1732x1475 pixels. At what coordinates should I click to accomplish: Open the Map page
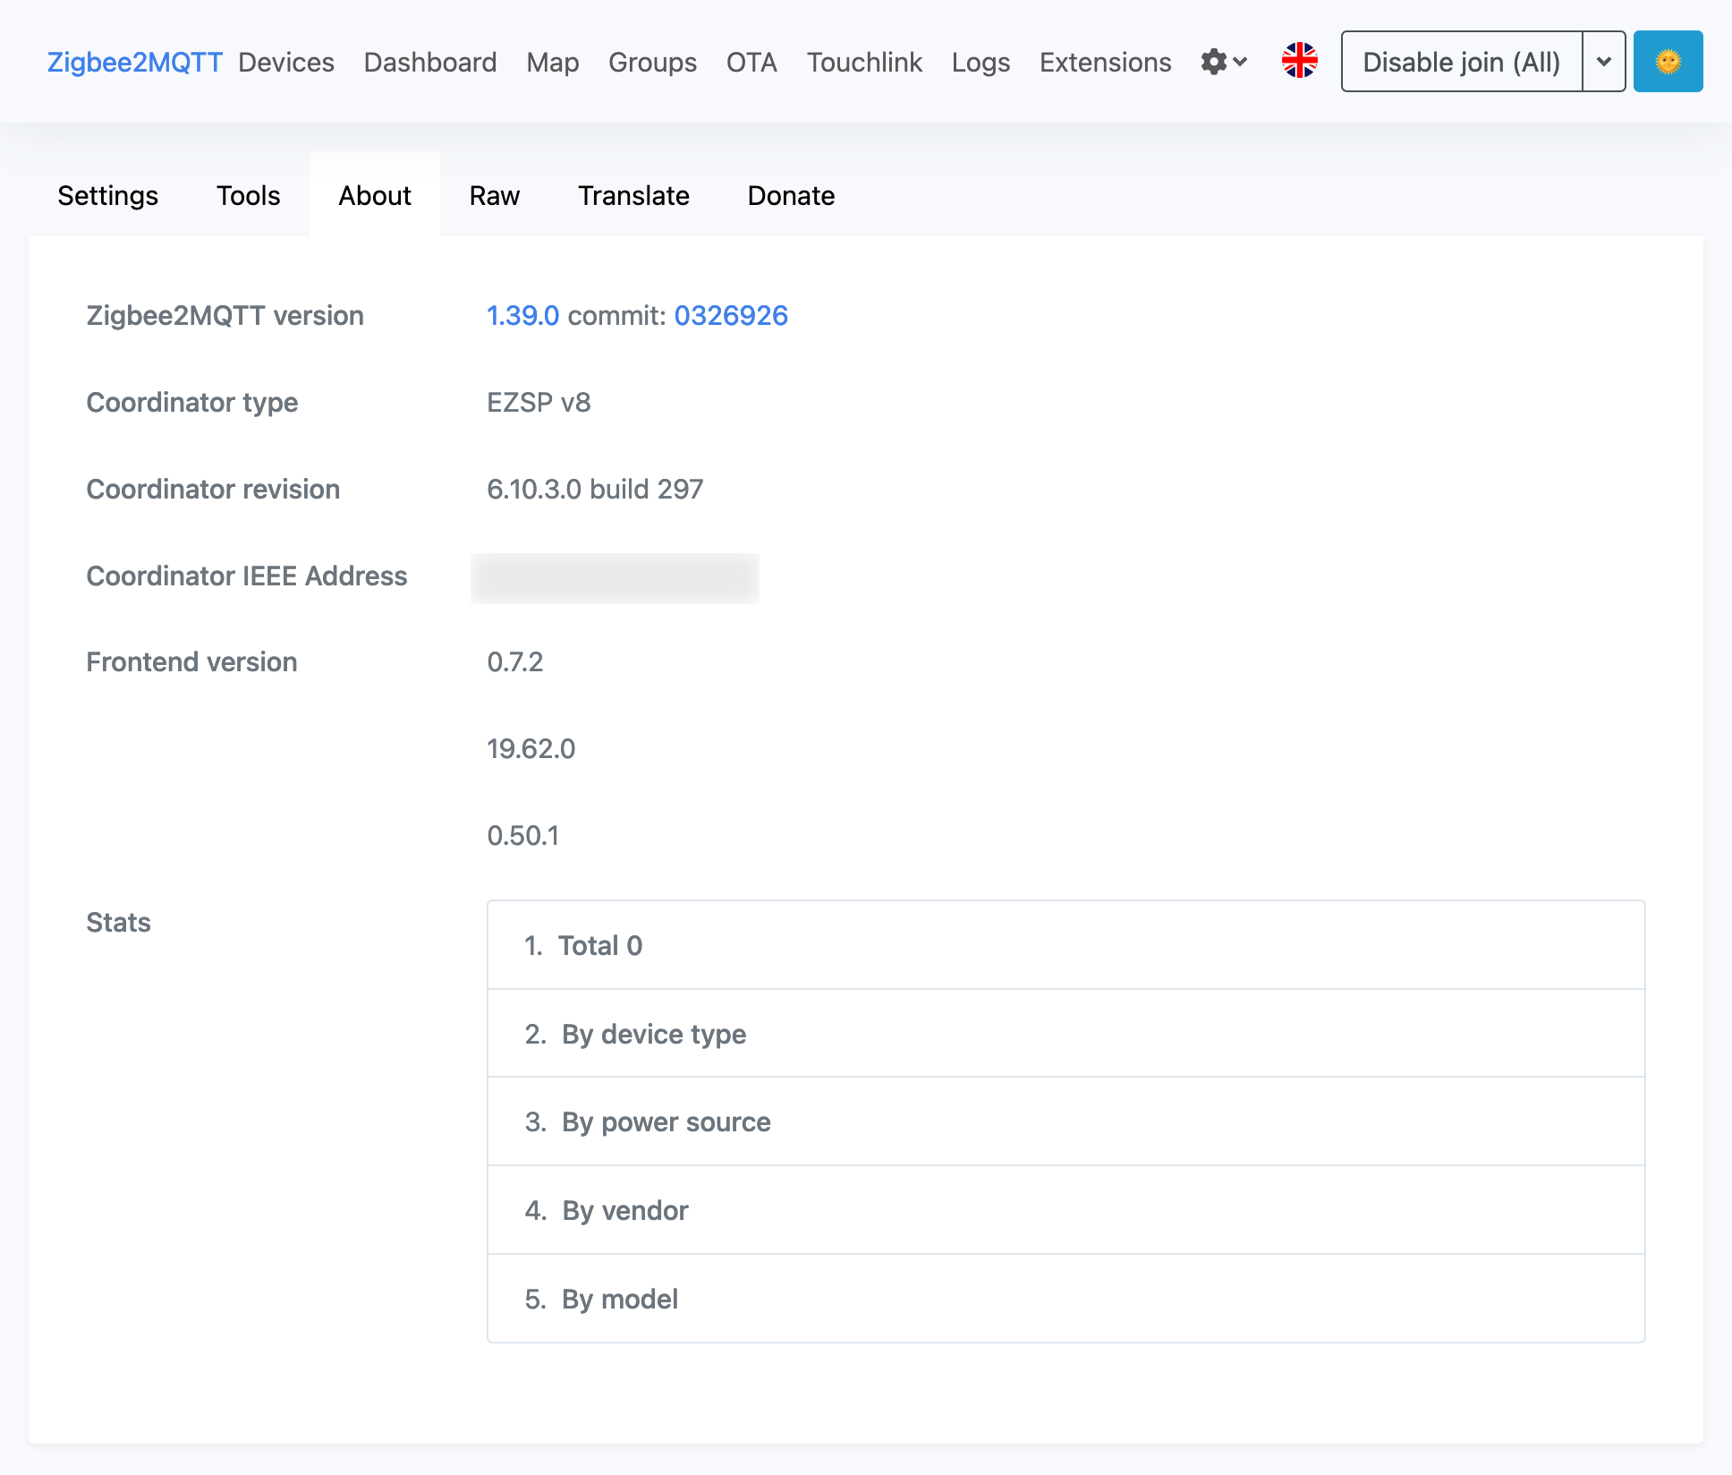(x=553, y=62)
